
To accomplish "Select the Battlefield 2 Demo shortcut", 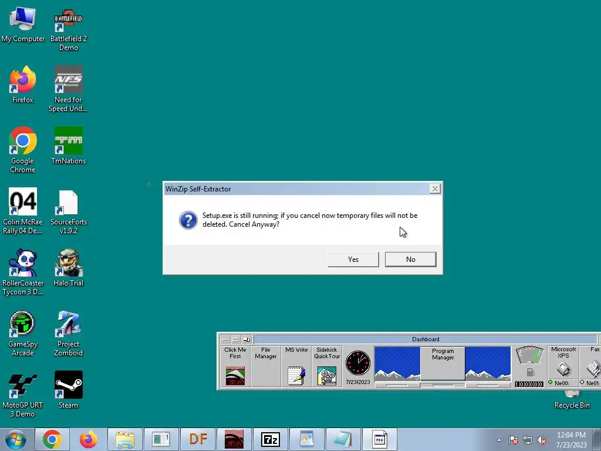I will tap(69, 30).
